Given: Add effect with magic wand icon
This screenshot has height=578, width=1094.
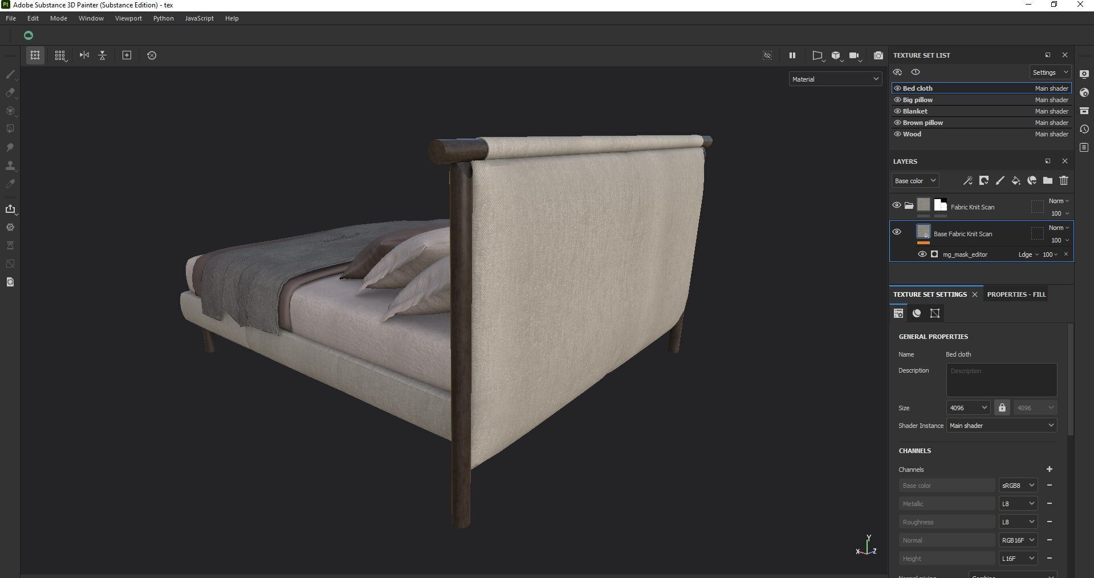Looking at the screenshot, I should pyautogui.click(x=967, y=181).
